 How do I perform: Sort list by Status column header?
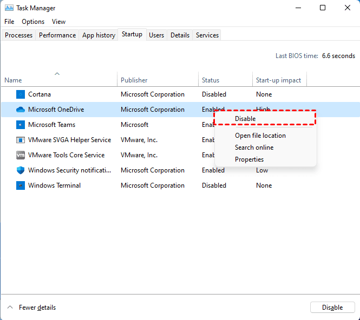click(x=211, y=80)
